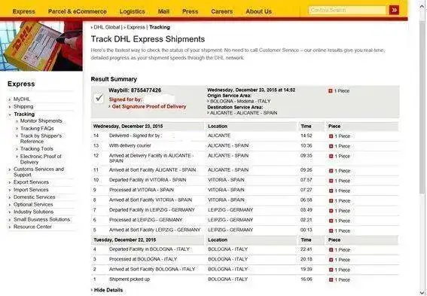
Task: Expand the piece icon for Departed Facility in VITORIA row
Action: 331,181
